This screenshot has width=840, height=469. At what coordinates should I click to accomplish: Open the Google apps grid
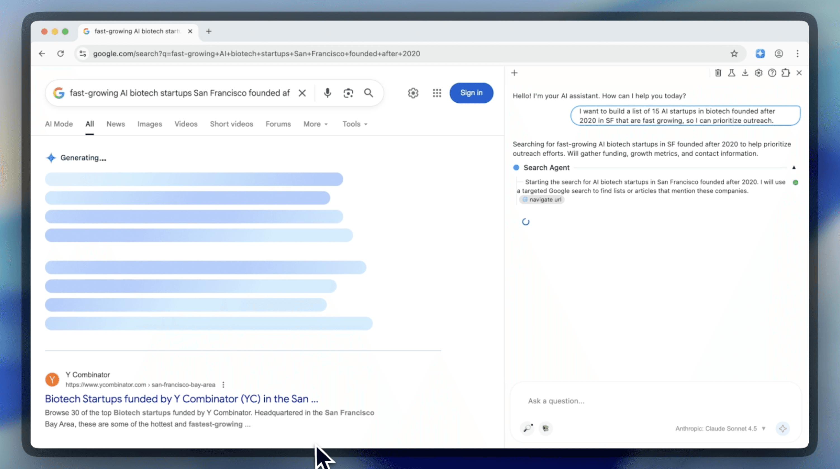click(437, 93)
